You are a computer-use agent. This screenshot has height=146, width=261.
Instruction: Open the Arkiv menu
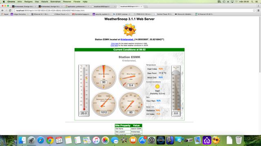tap(20, 2)
